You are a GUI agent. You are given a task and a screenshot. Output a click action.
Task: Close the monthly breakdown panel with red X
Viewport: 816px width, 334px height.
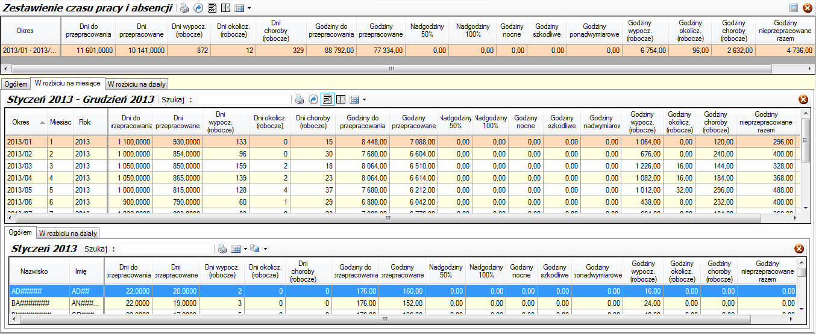point(803,99)
